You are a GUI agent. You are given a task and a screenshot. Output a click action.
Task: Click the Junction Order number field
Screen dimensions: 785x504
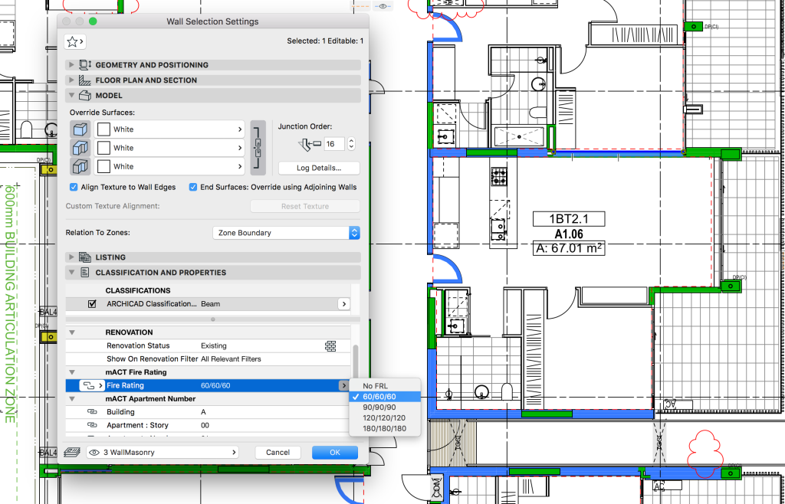click(334, 144)
